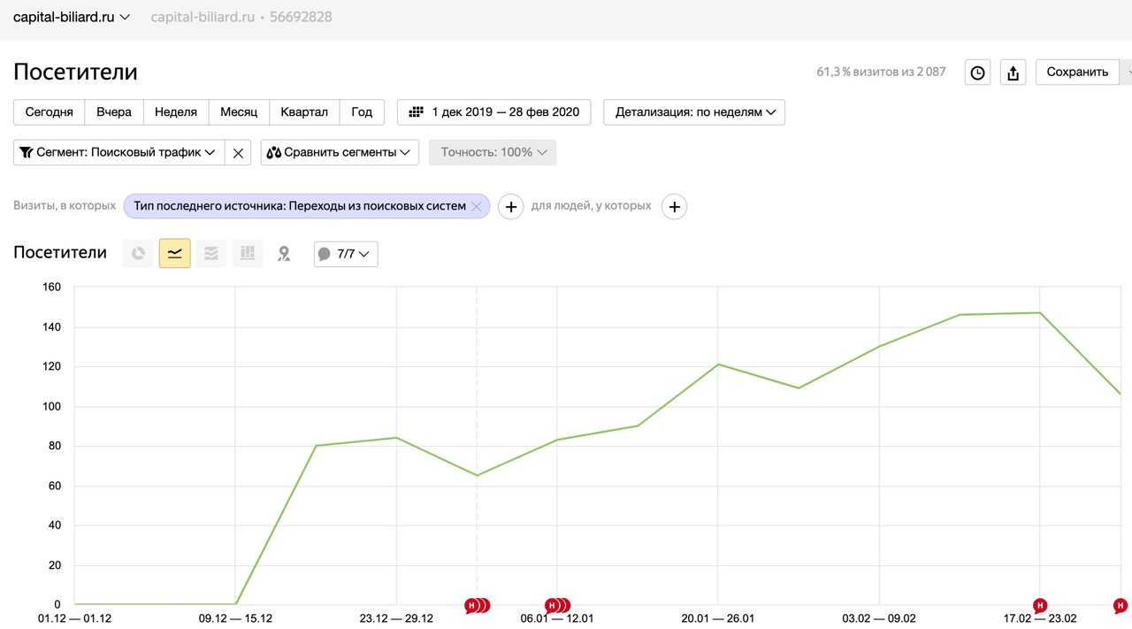Open Сегмент: Поисковый трафик dropdown
Viewport: 1132px width, 629px height.
click(119, 152)
